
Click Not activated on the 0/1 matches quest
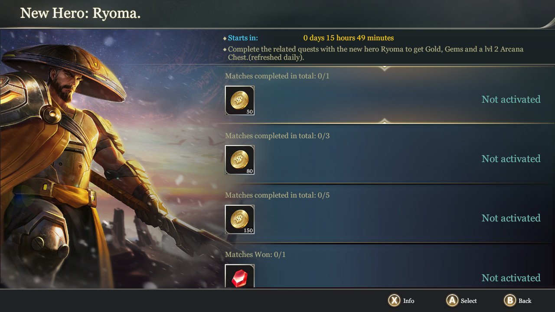pos(511,99)
